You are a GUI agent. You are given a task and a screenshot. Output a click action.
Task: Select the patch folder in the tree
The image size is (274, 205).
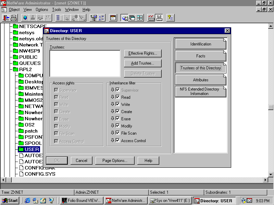[31, 131]
